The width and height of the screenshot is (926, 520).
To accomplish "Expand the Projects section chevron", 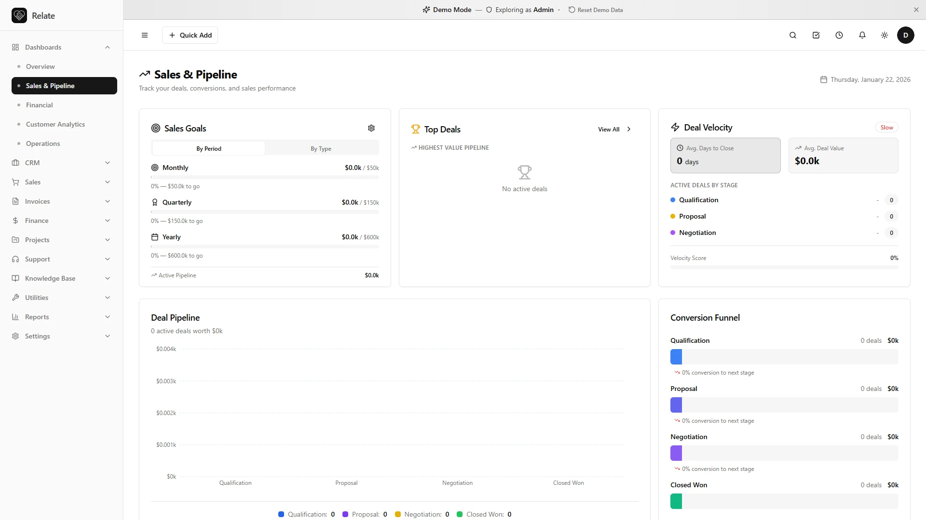I will [x=108, y=240].
